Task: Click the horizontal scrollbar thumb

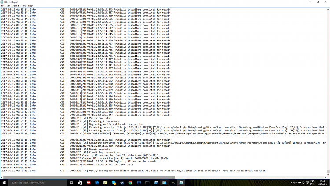Action: pos(89,177)
